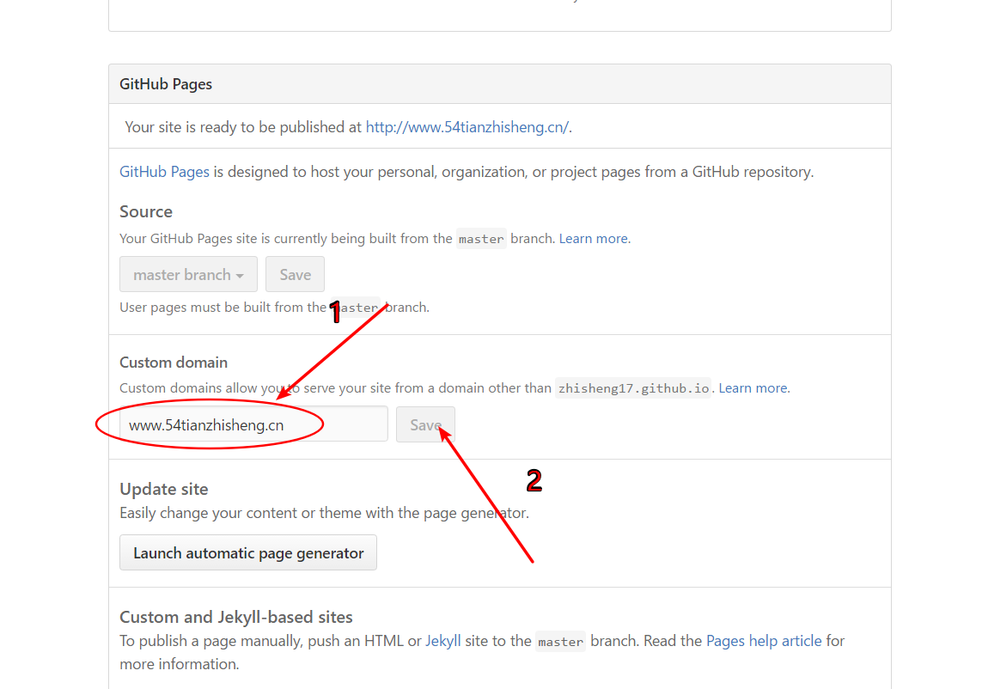
Task: Click the Update site heading
Action: pos(164,489)
